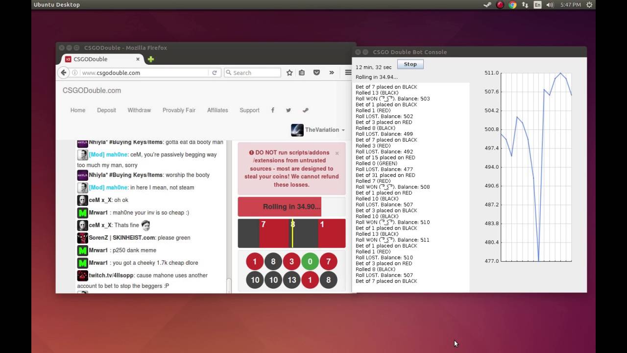The width and height of the screenshot is (627, 353).
Task: Expand toolbar overflow chevron in Firefox
Action: 332,73
